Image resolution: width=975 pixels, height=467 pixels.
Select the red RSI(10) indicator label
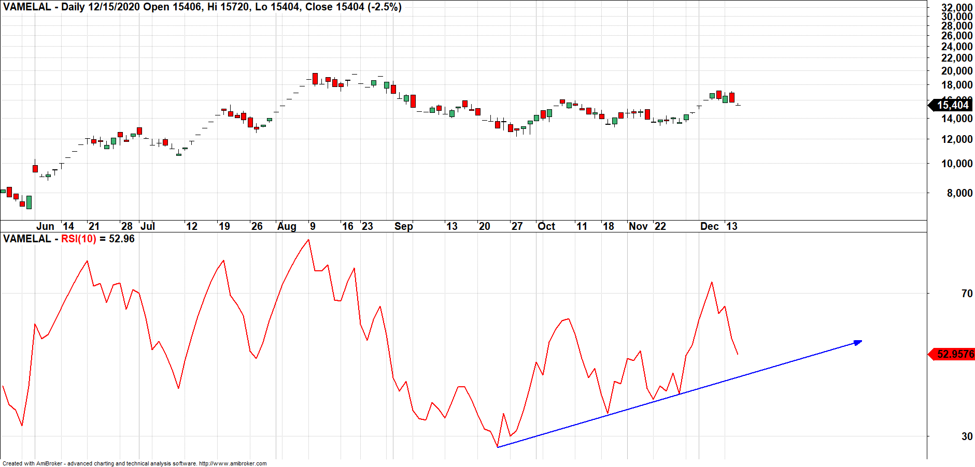(x=78, y=239)
